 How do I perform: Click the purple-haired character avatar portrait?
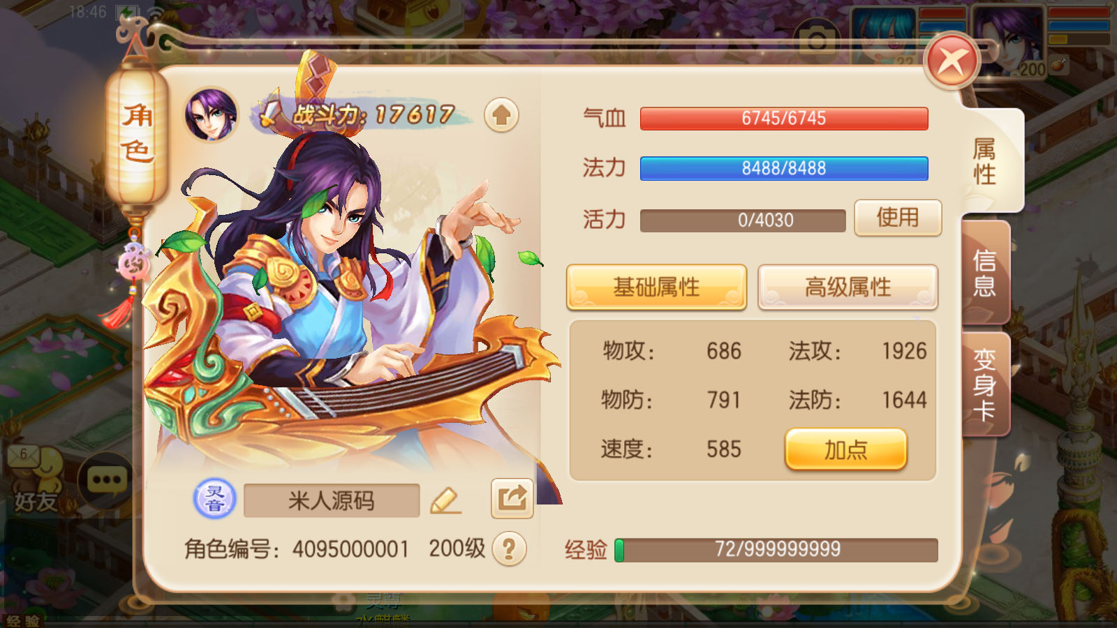pyautogui.click(x=211, y=114)
